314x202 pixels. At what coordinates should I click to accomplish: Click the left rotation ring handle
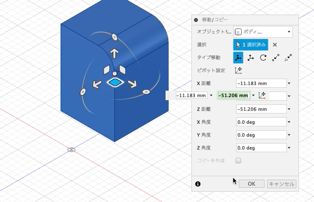[x=83, y=92]
